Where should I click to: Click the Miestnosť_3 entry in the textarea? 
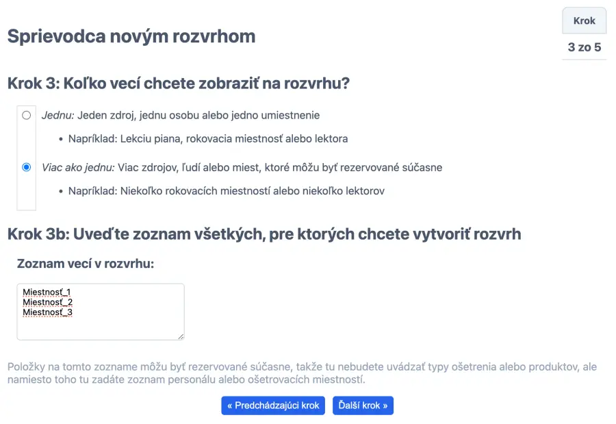point(47,312)
